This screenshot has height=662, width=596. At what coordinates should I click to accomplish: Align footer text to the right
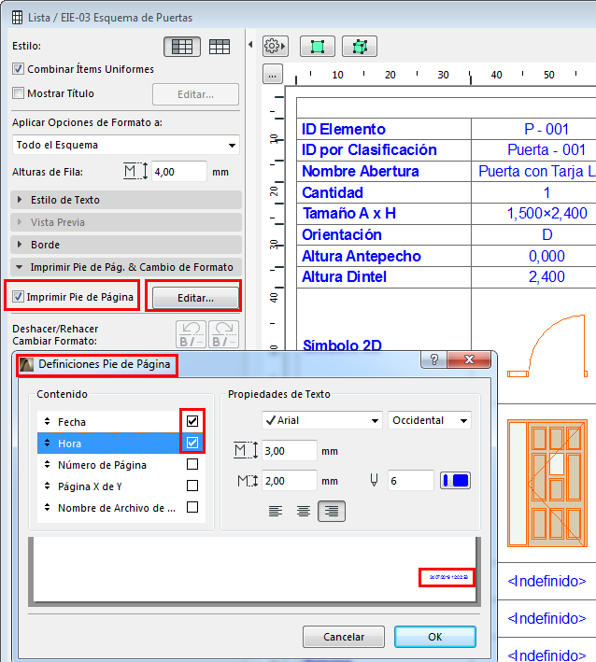(332, 512)
